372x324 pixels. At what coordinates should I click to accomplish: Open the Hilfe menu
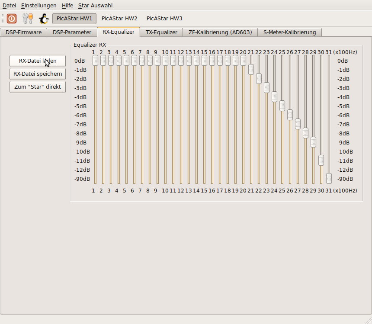tap(67, 6)
